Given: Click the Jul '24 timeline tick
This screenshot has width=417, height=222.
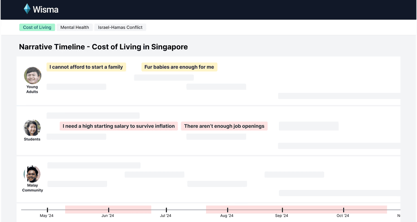Looking at the screenshot, I should [x=166, y=210].
